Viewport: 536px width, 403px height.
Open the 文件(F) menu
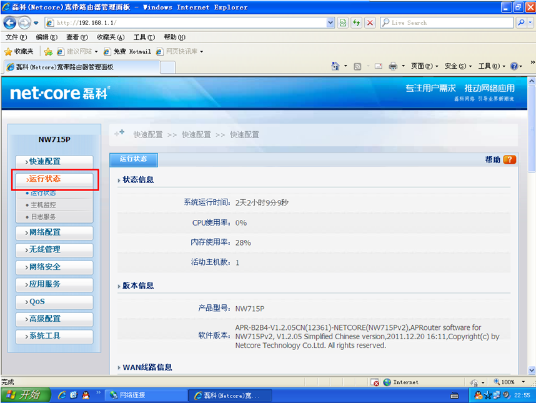click(16, 37)
